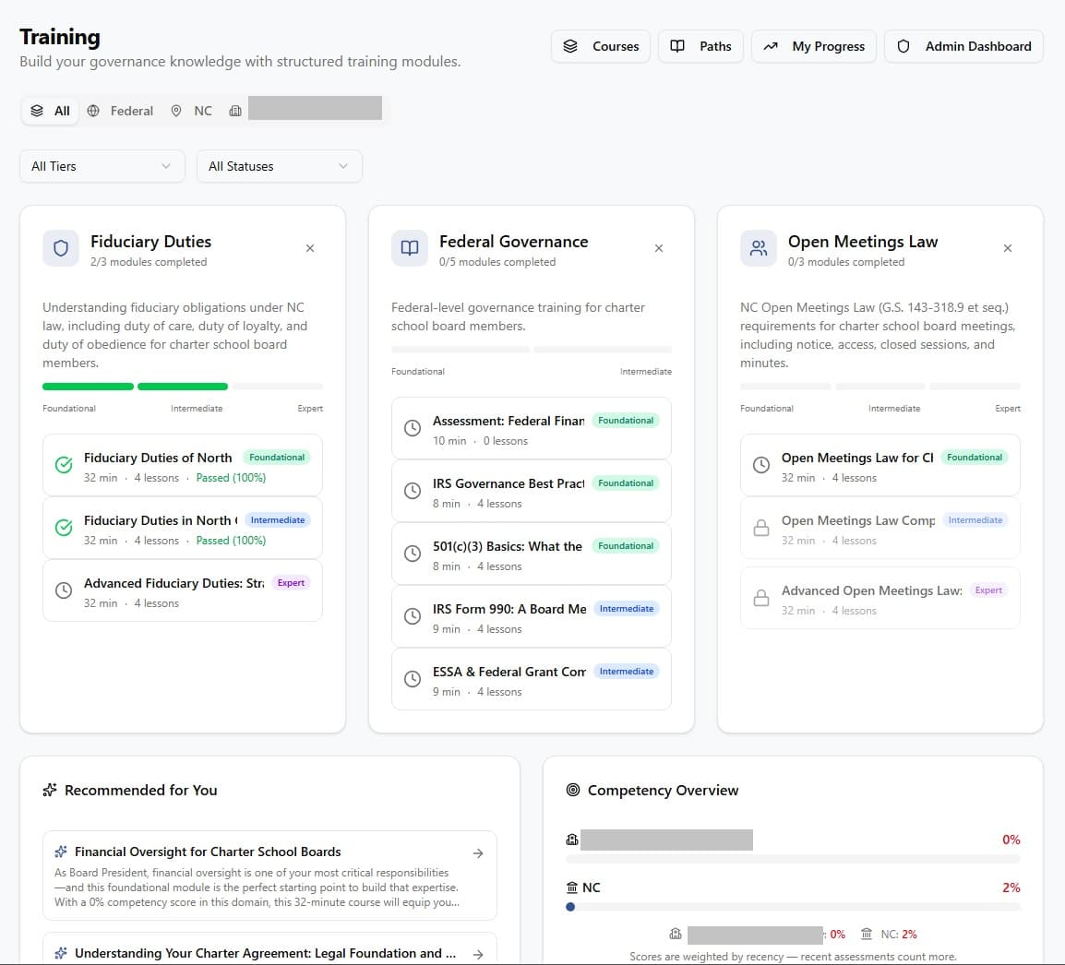The height and width of the screenshot is (965, 1065).
Task: Click the Fiduciary Duties shield icon
Action: (x=61, y=248)
